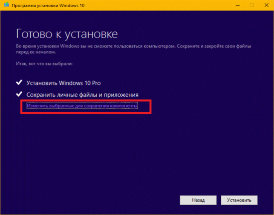Go back with the Назад button
This screenshot has width=274, height=215.
click(x=198, y=200)
